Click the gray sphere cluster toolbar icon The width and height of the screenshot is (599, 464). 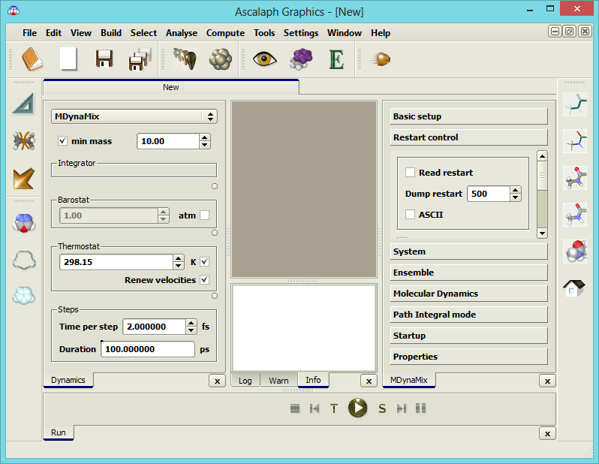point(221,59)
